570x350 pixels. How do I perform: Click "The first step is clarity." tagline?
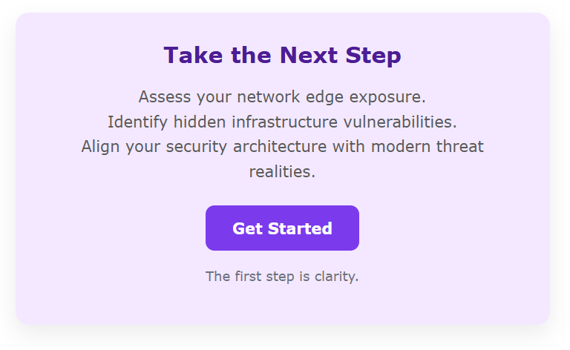pyautogui.click(x=282, y=277)
